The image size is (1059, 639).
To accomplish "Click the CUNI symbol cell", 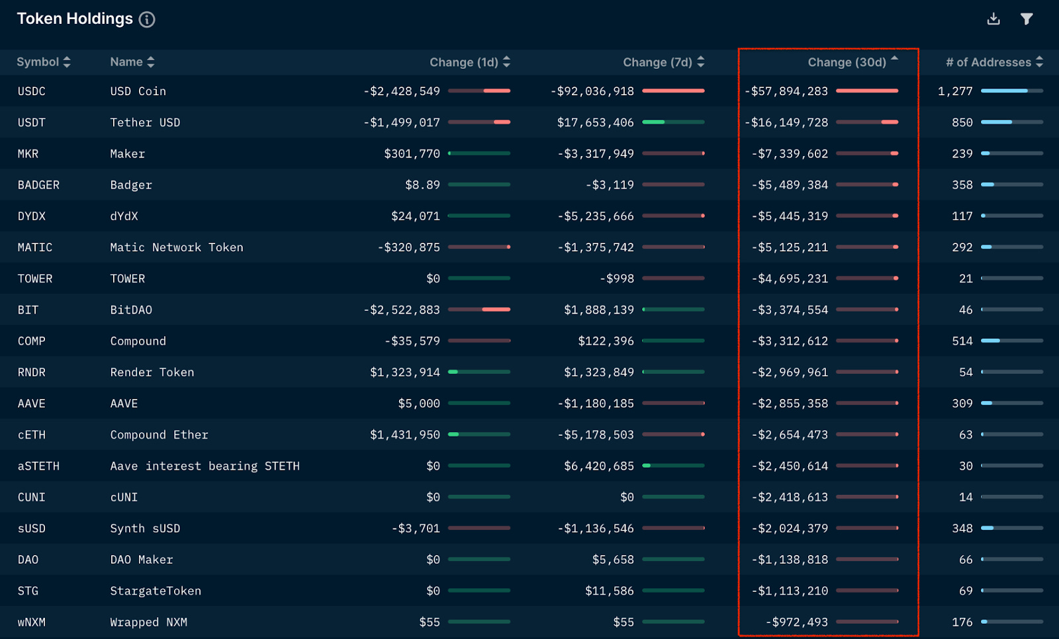I will coord(32,497).
